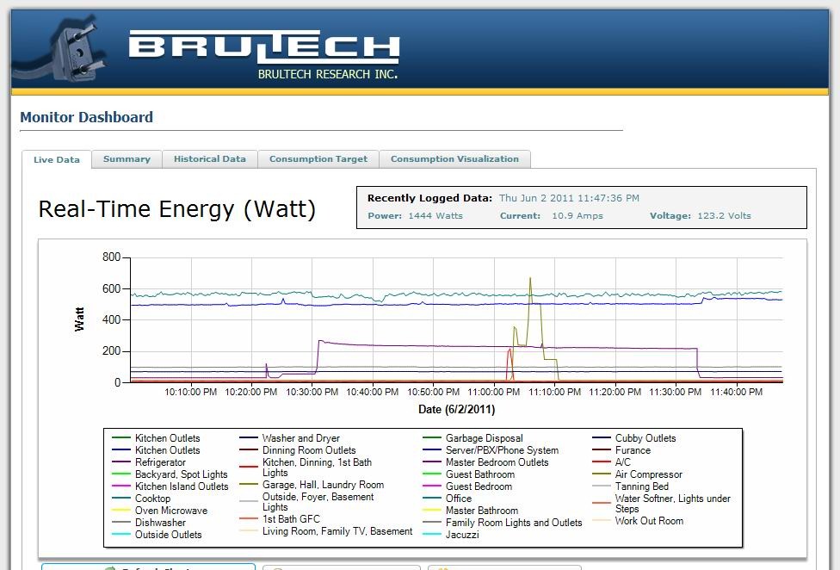
Task: Open the Historical Data tab
Action: (209, 159)
